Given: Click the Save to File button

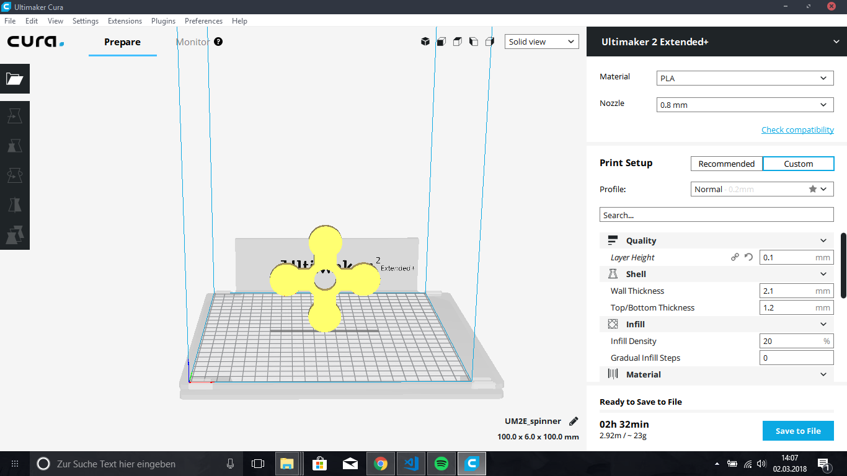Looking at the screenshot, I should [798, 431].
